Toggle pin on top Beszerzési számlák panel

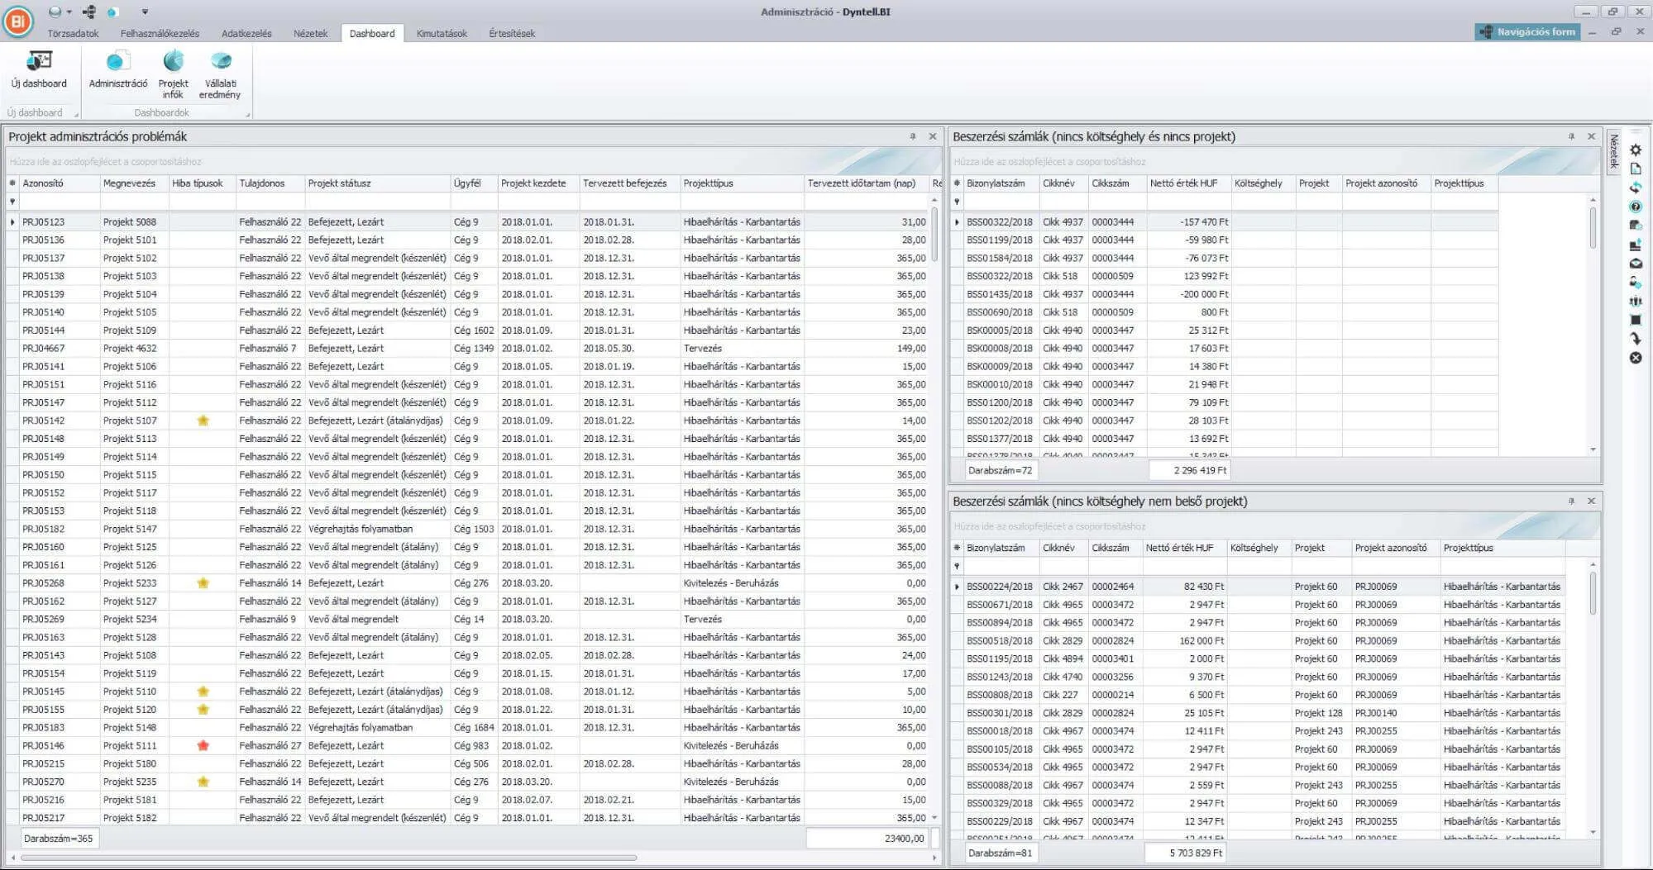[x=1571, y=136]
